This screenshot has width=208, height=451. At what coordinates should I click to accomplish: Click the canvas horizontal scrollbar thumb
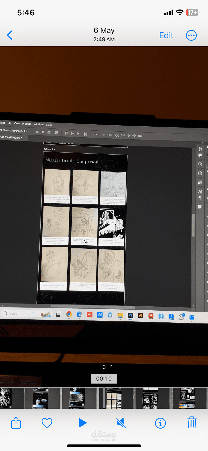click(x=93, y=307)
